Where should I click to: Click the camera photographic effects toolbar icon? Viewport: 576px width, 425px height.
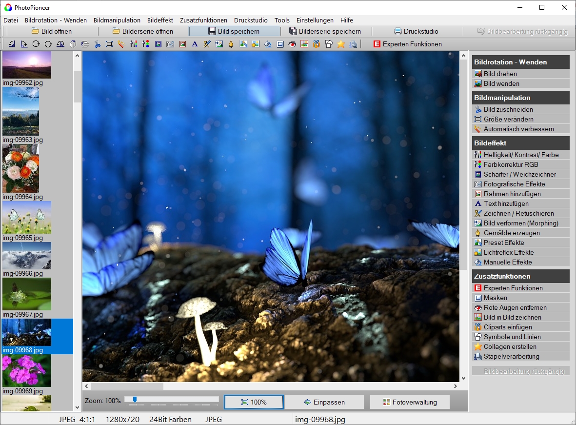click(170, 44)
